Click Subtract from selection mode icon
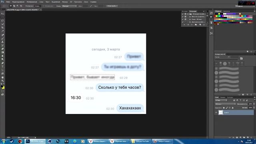This screenshot has height=144, width=256. [x=18, y=6]
